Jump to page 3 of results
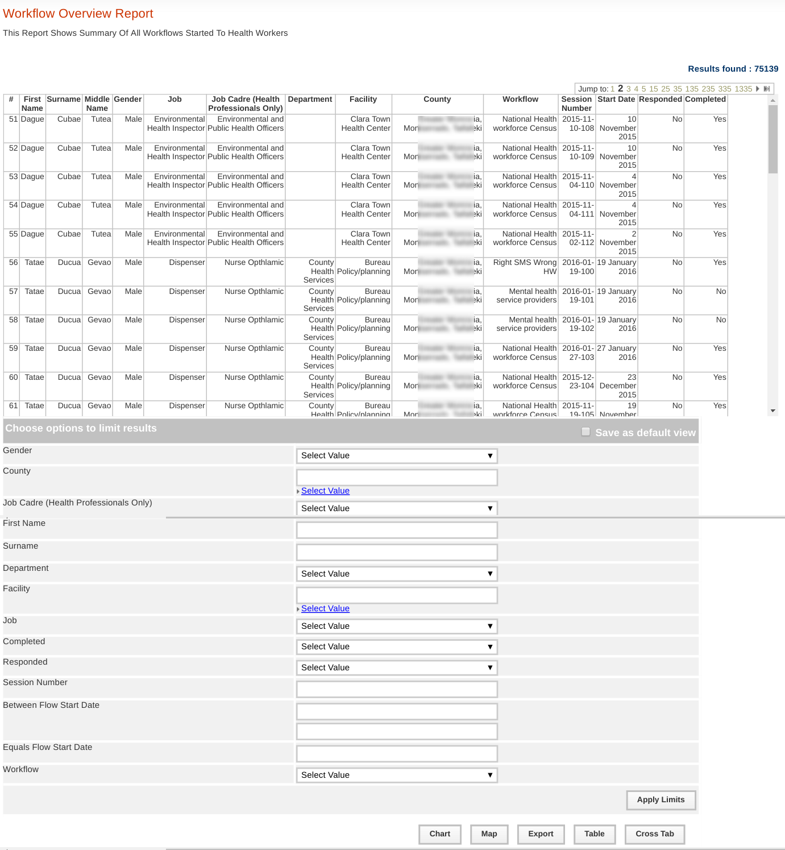Image resolution: width=785 pixels, height=850 pixels. tap(629, 89)
